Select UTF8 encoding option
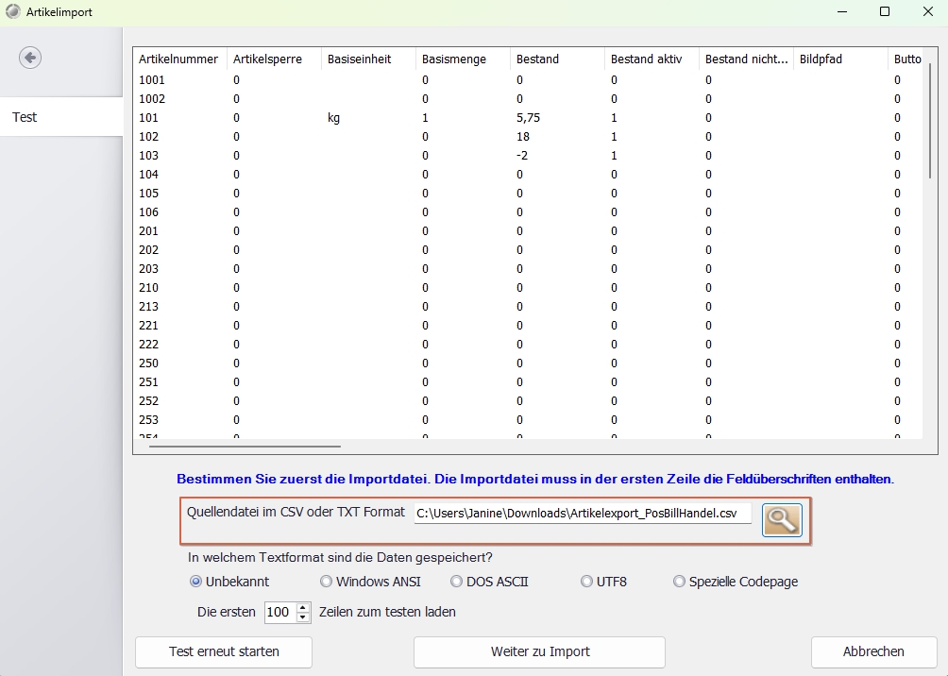 click(587, 582)
